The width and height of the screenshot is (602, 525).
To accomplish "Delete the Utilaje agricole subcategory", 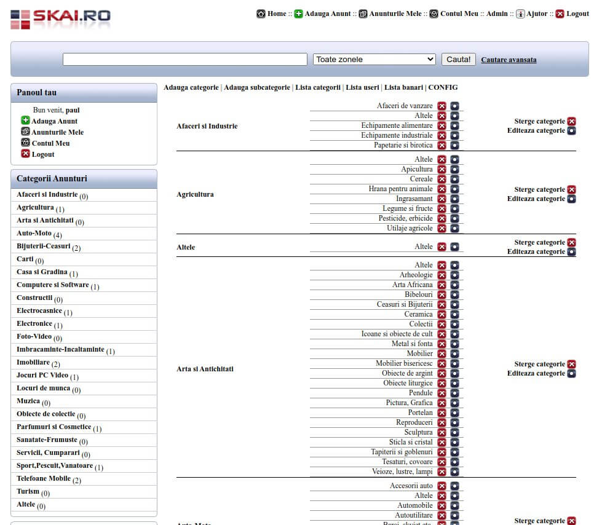I will pos(442,228).
